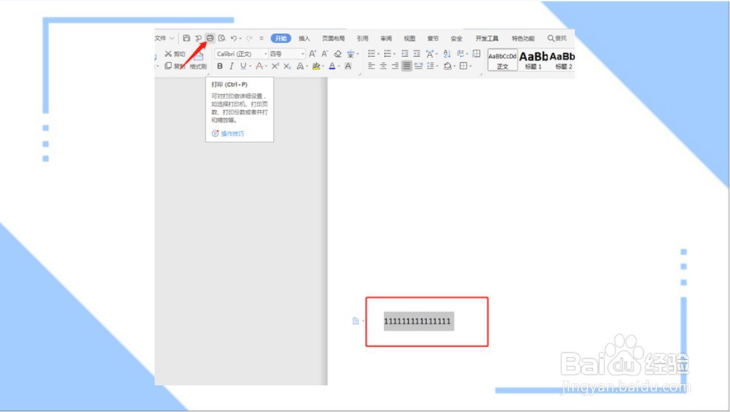Switch to the 页面布局 tab

(334, 38)
